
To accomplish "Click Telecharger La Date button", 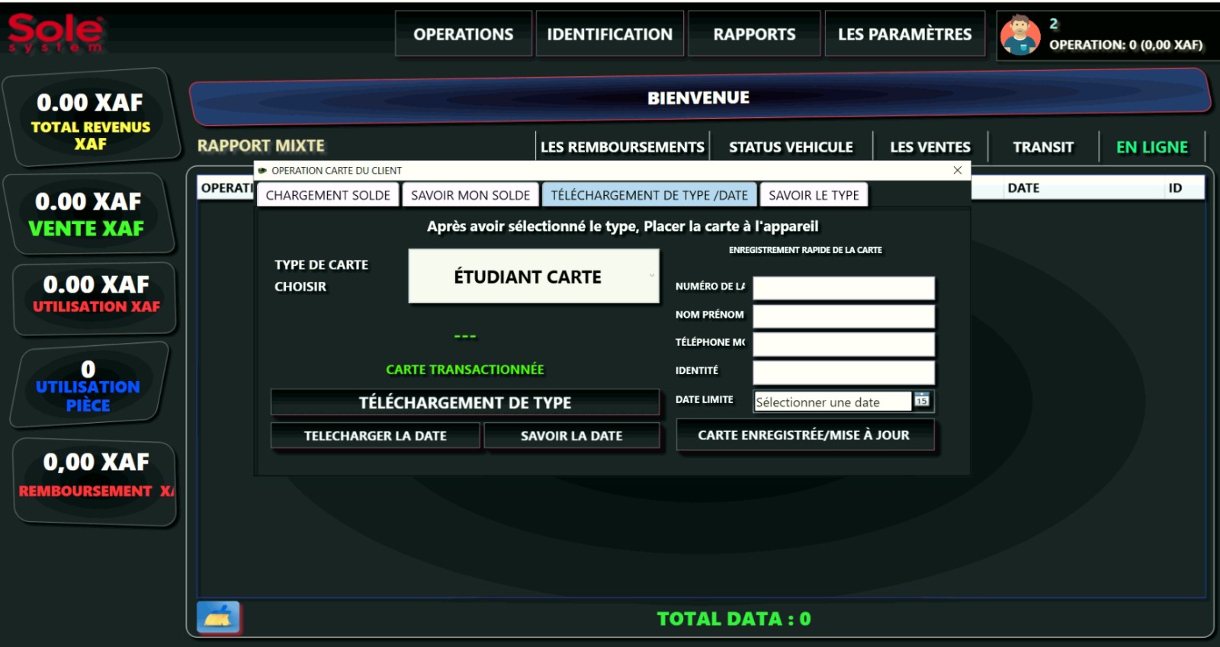I will 375,436.
